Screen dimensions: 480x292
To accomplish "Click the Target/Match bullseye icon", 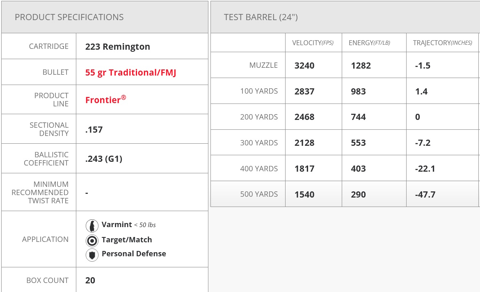I will pos(92,240).
